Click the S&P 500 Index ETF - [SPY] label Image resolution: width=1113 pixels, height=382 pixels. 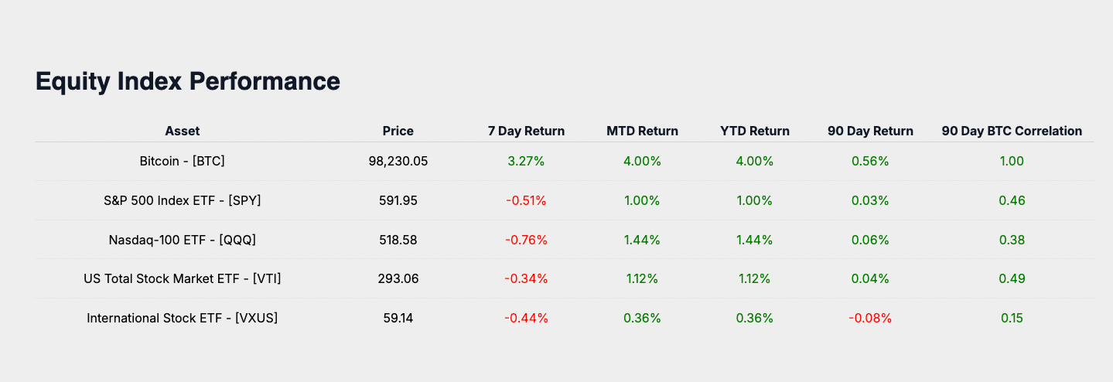tap(183, 200)
